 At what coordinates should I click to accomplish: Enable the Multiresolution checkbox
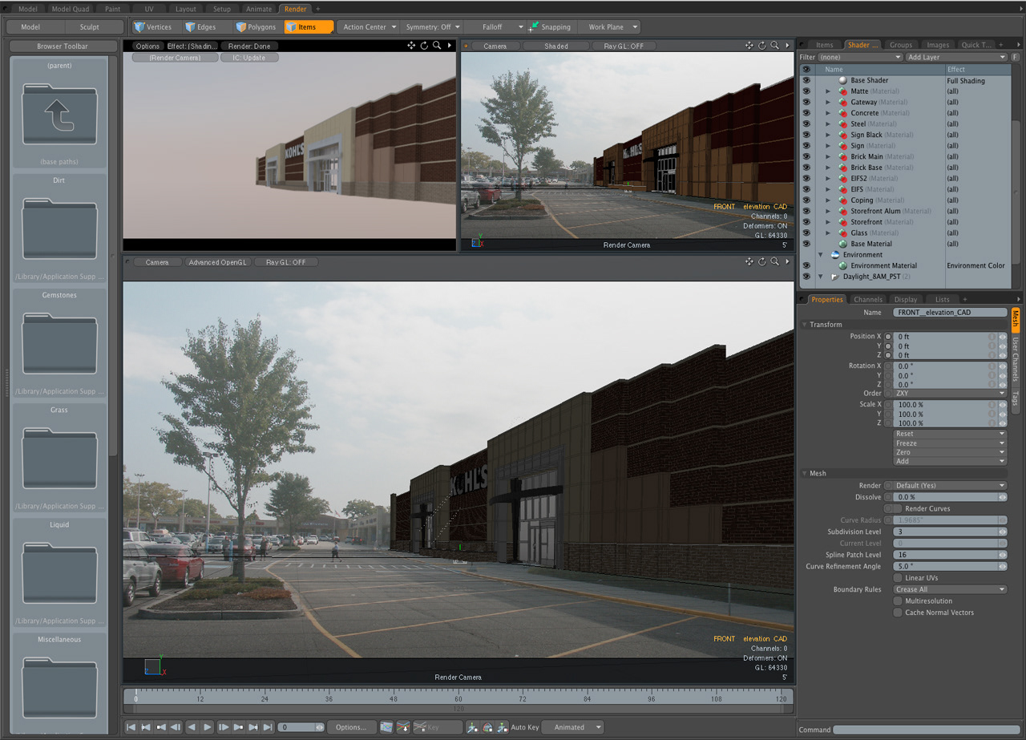coord(898,600)
